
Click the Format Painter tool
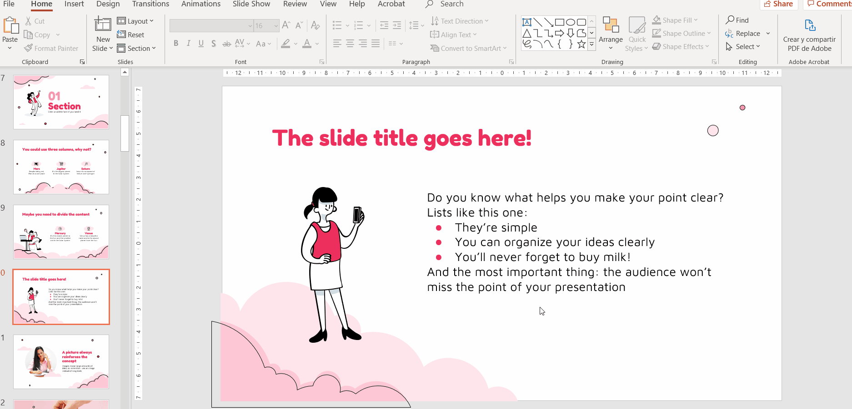(51, 48)
